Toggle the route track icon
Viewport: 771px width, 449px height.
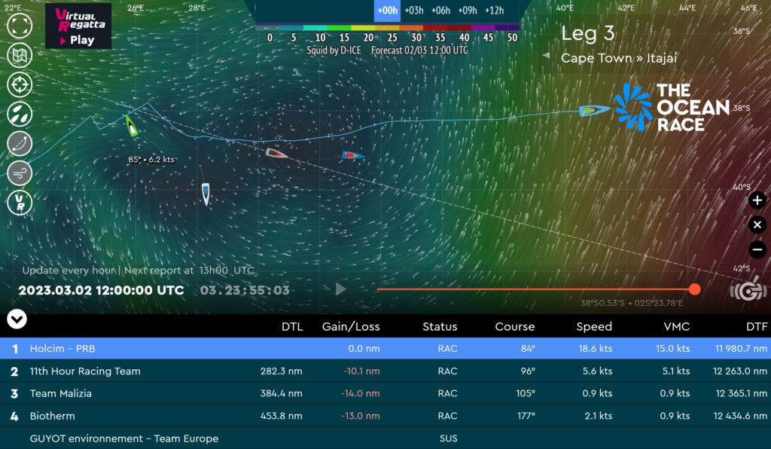point(20,144)
